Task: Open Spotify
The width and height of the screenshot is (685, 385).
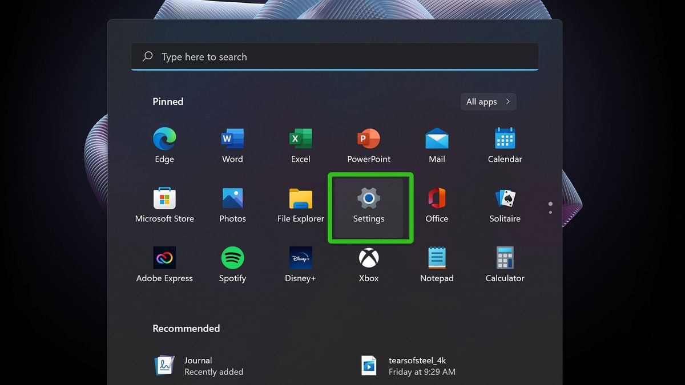Action: pos(232,258)
